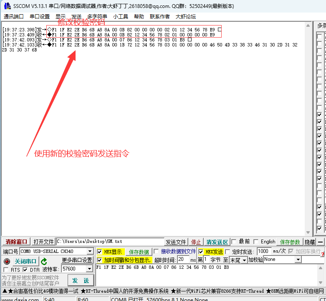Toggle the 加时间戳和分包显示 checkbox

point(99,260)
